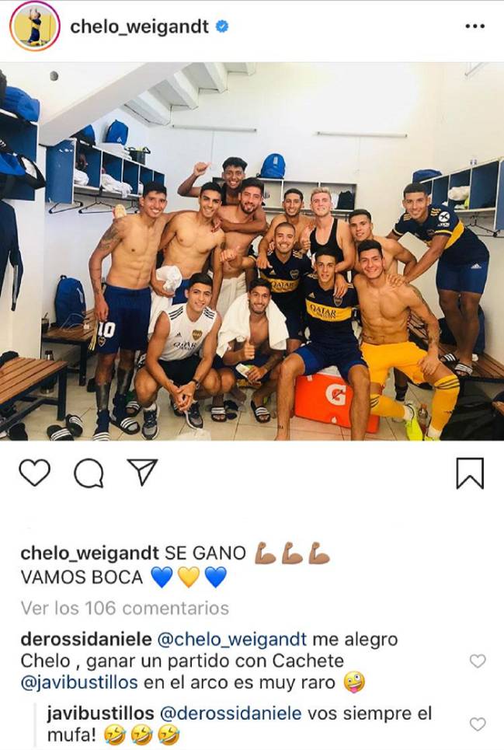This screenshot has width=504, height=750.
Task: Open the three-dot post options menu
Action: point(474,26)
